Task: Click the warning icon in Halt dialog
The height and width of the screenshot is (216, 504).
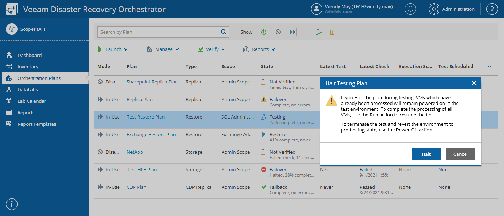Action: coord(331,101)
